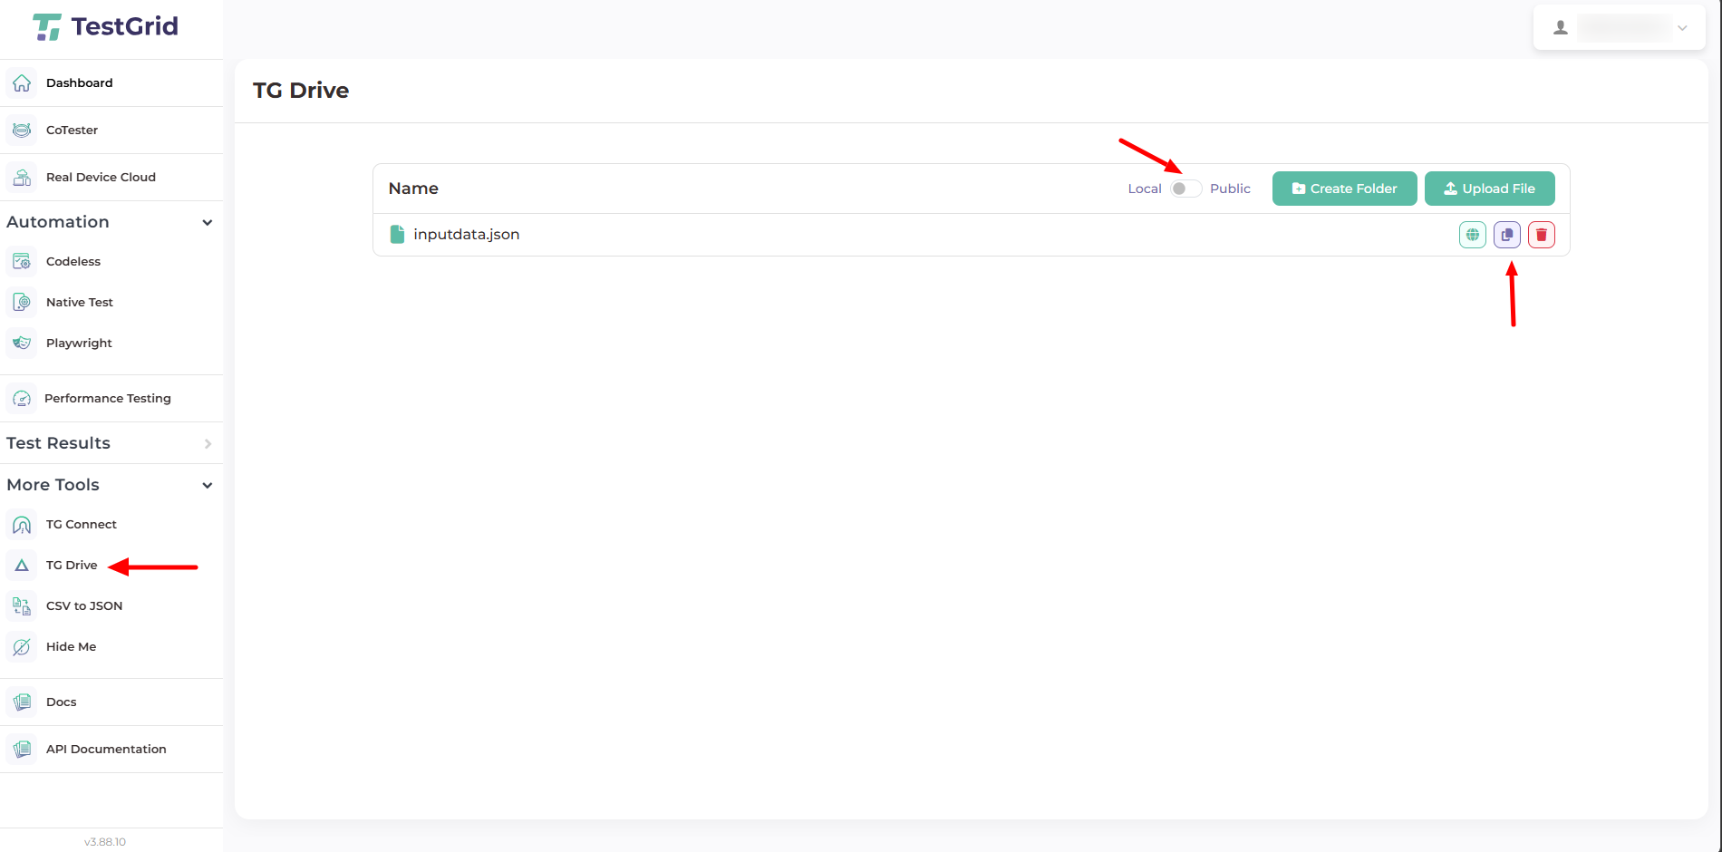Click the copy icon for inputdata.json

pos(1506,235)
